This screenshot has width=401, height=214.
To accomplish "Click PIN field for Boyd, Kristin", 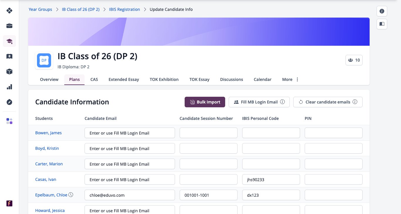I will [x=333, y=148].
